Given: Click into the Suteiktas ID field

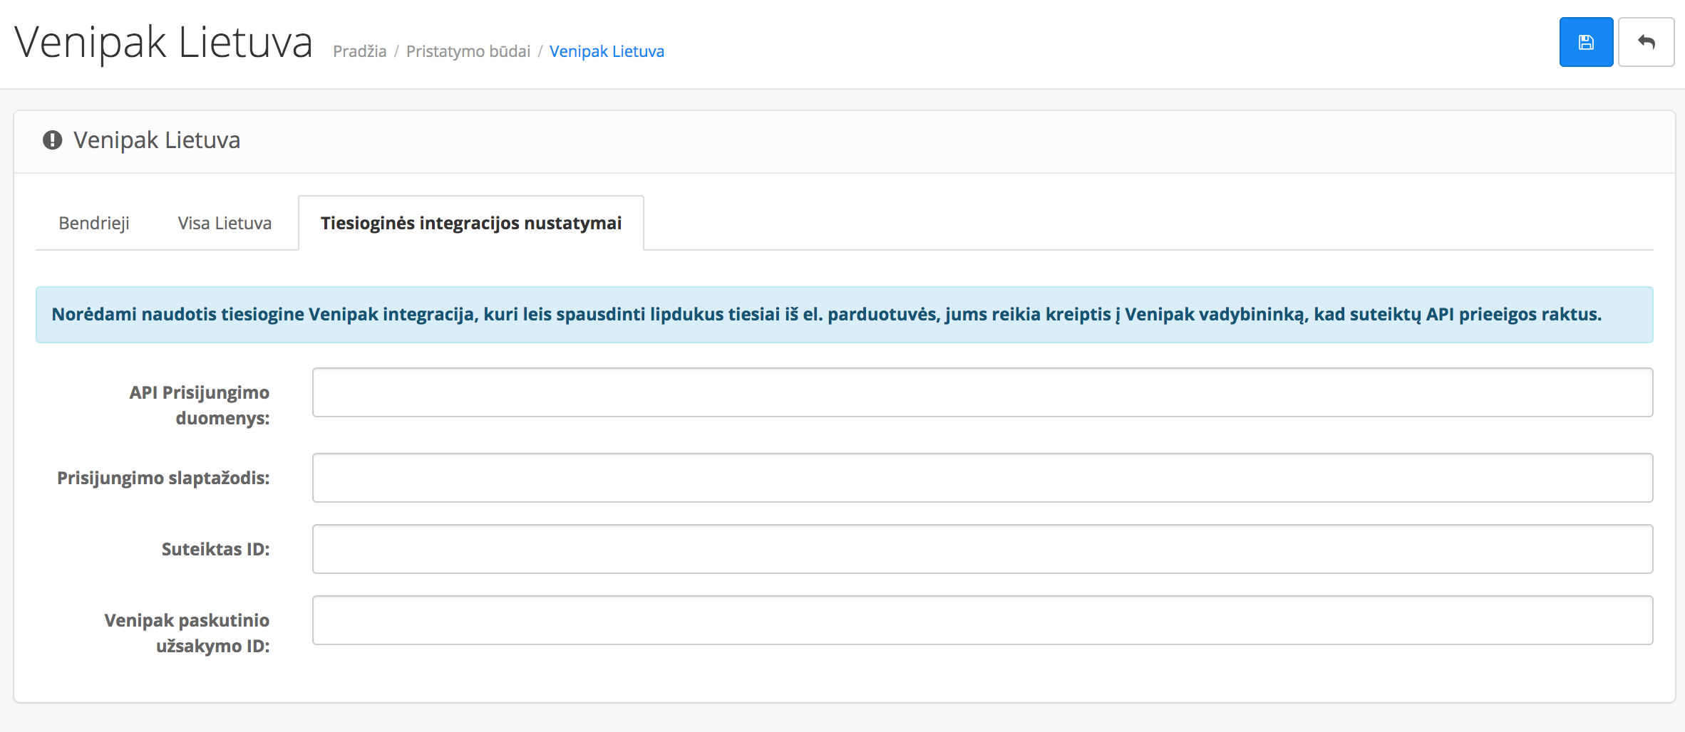Looking at the screenshot, I should coord(982,549).
